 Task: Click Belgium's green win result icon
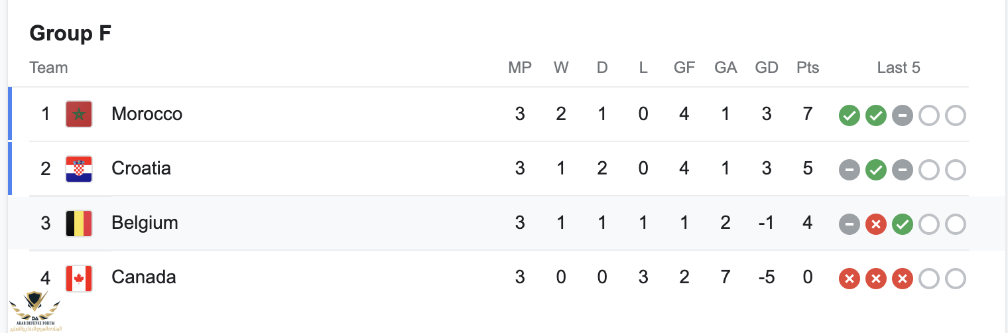click(902, 225)
